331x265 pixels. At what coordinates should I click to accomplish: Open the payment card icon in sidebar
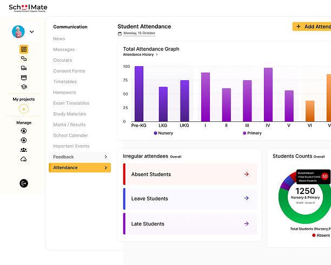(24, 77)
